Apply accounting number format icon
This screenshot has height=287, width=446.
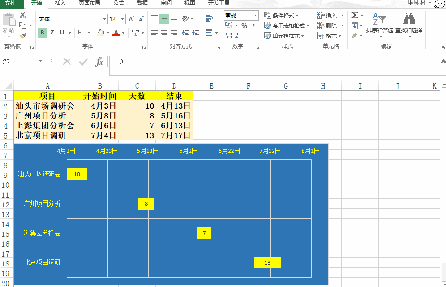click(229, 25)
